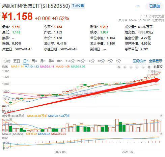Screen dimensions: 165x157
Task: Toggle the 已添加 watchlist button
Action: click(155, 6)
